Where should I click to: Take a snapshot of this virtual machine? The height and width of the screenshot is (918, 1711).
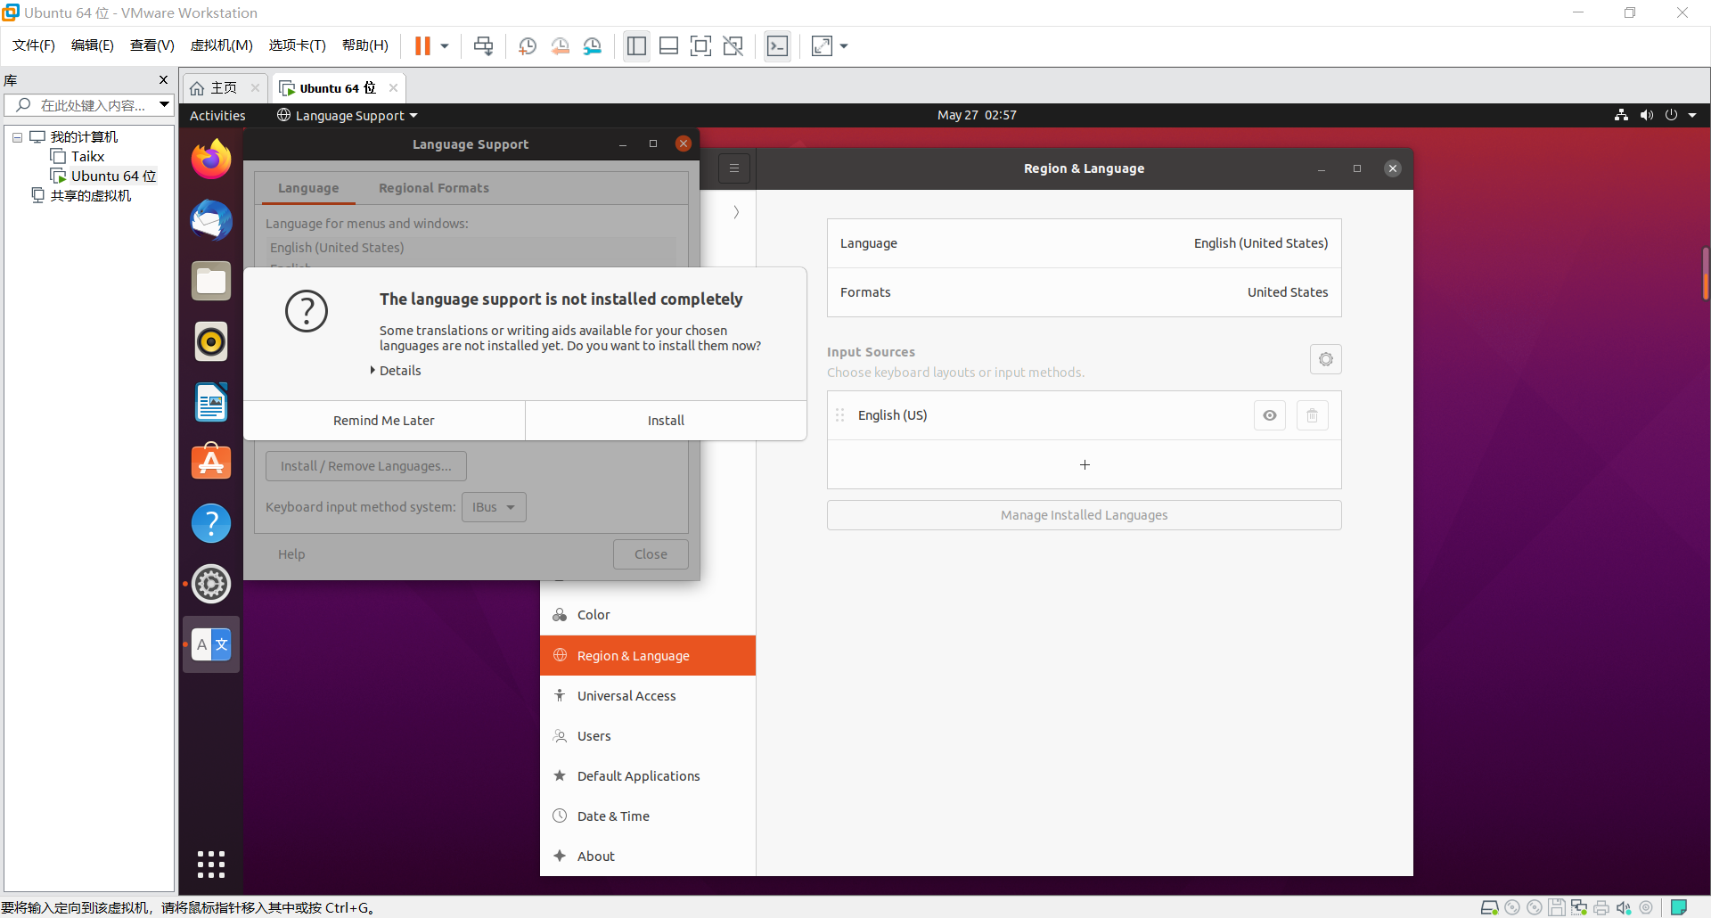click(527, 45)
